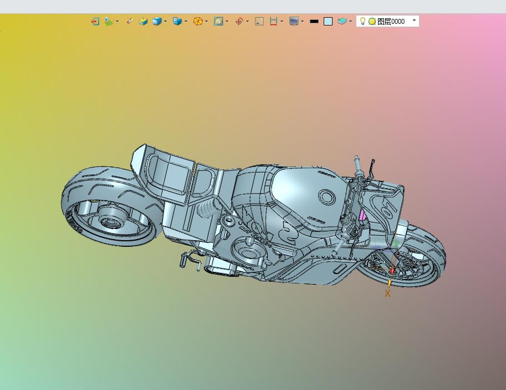Click the red crosshair target icon

click(x=239, y=21)
